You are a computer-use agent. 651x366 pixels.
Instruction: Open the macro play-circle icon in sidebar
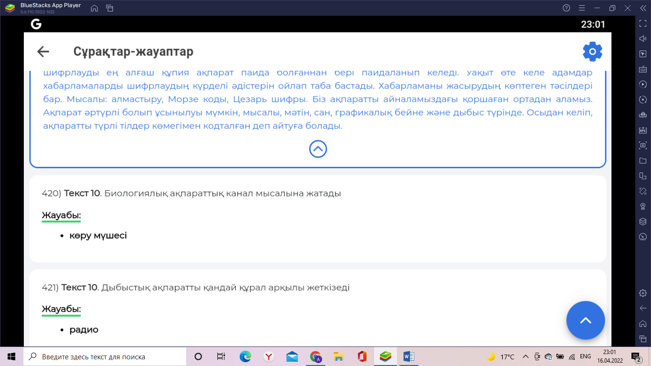click(x=642, y=84)
